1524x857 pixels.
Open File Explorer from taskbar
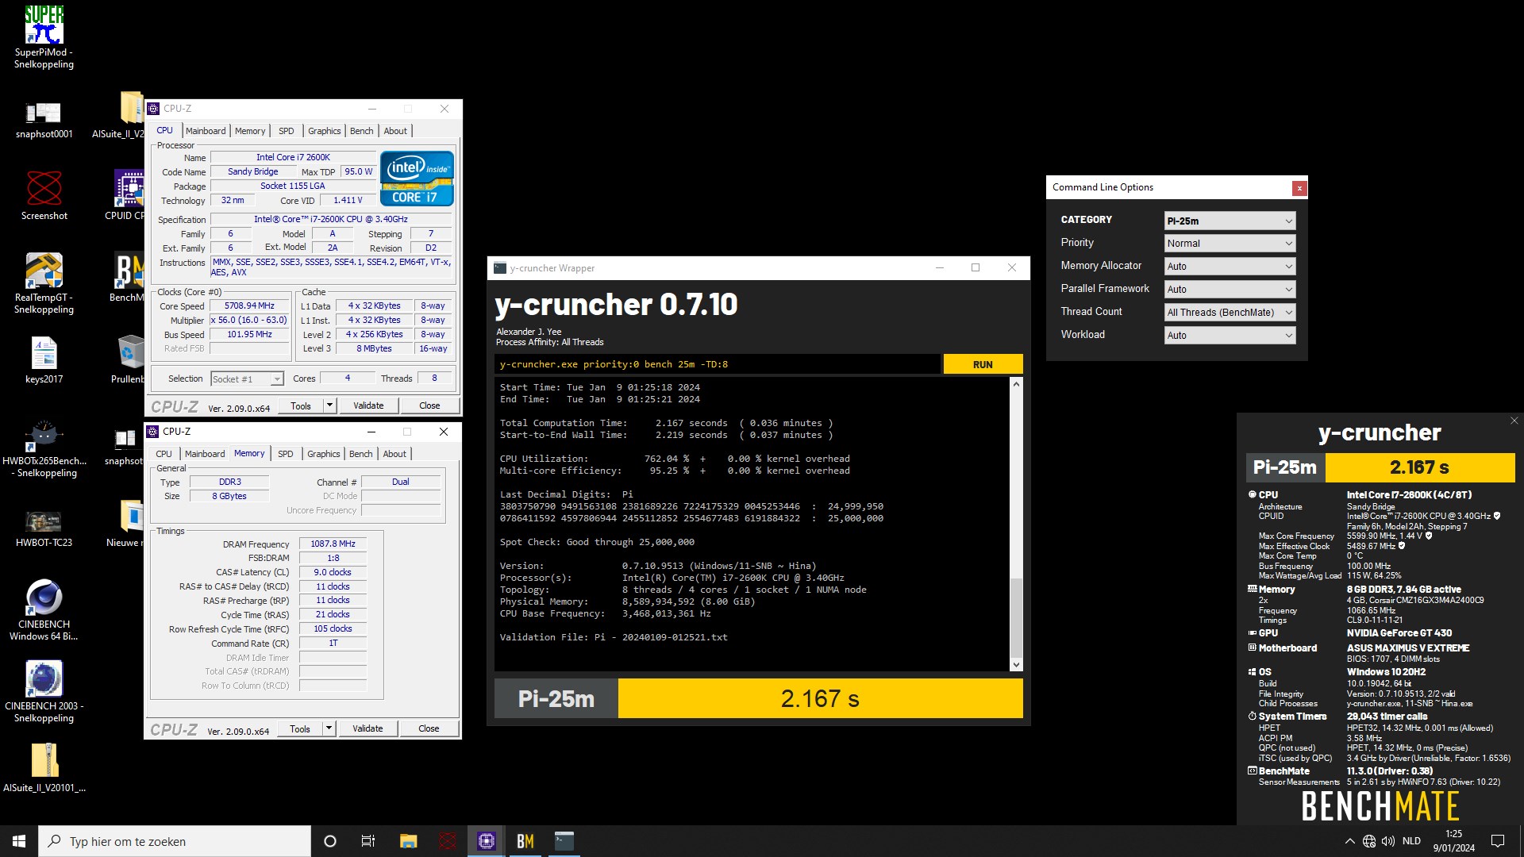(408, 841)
